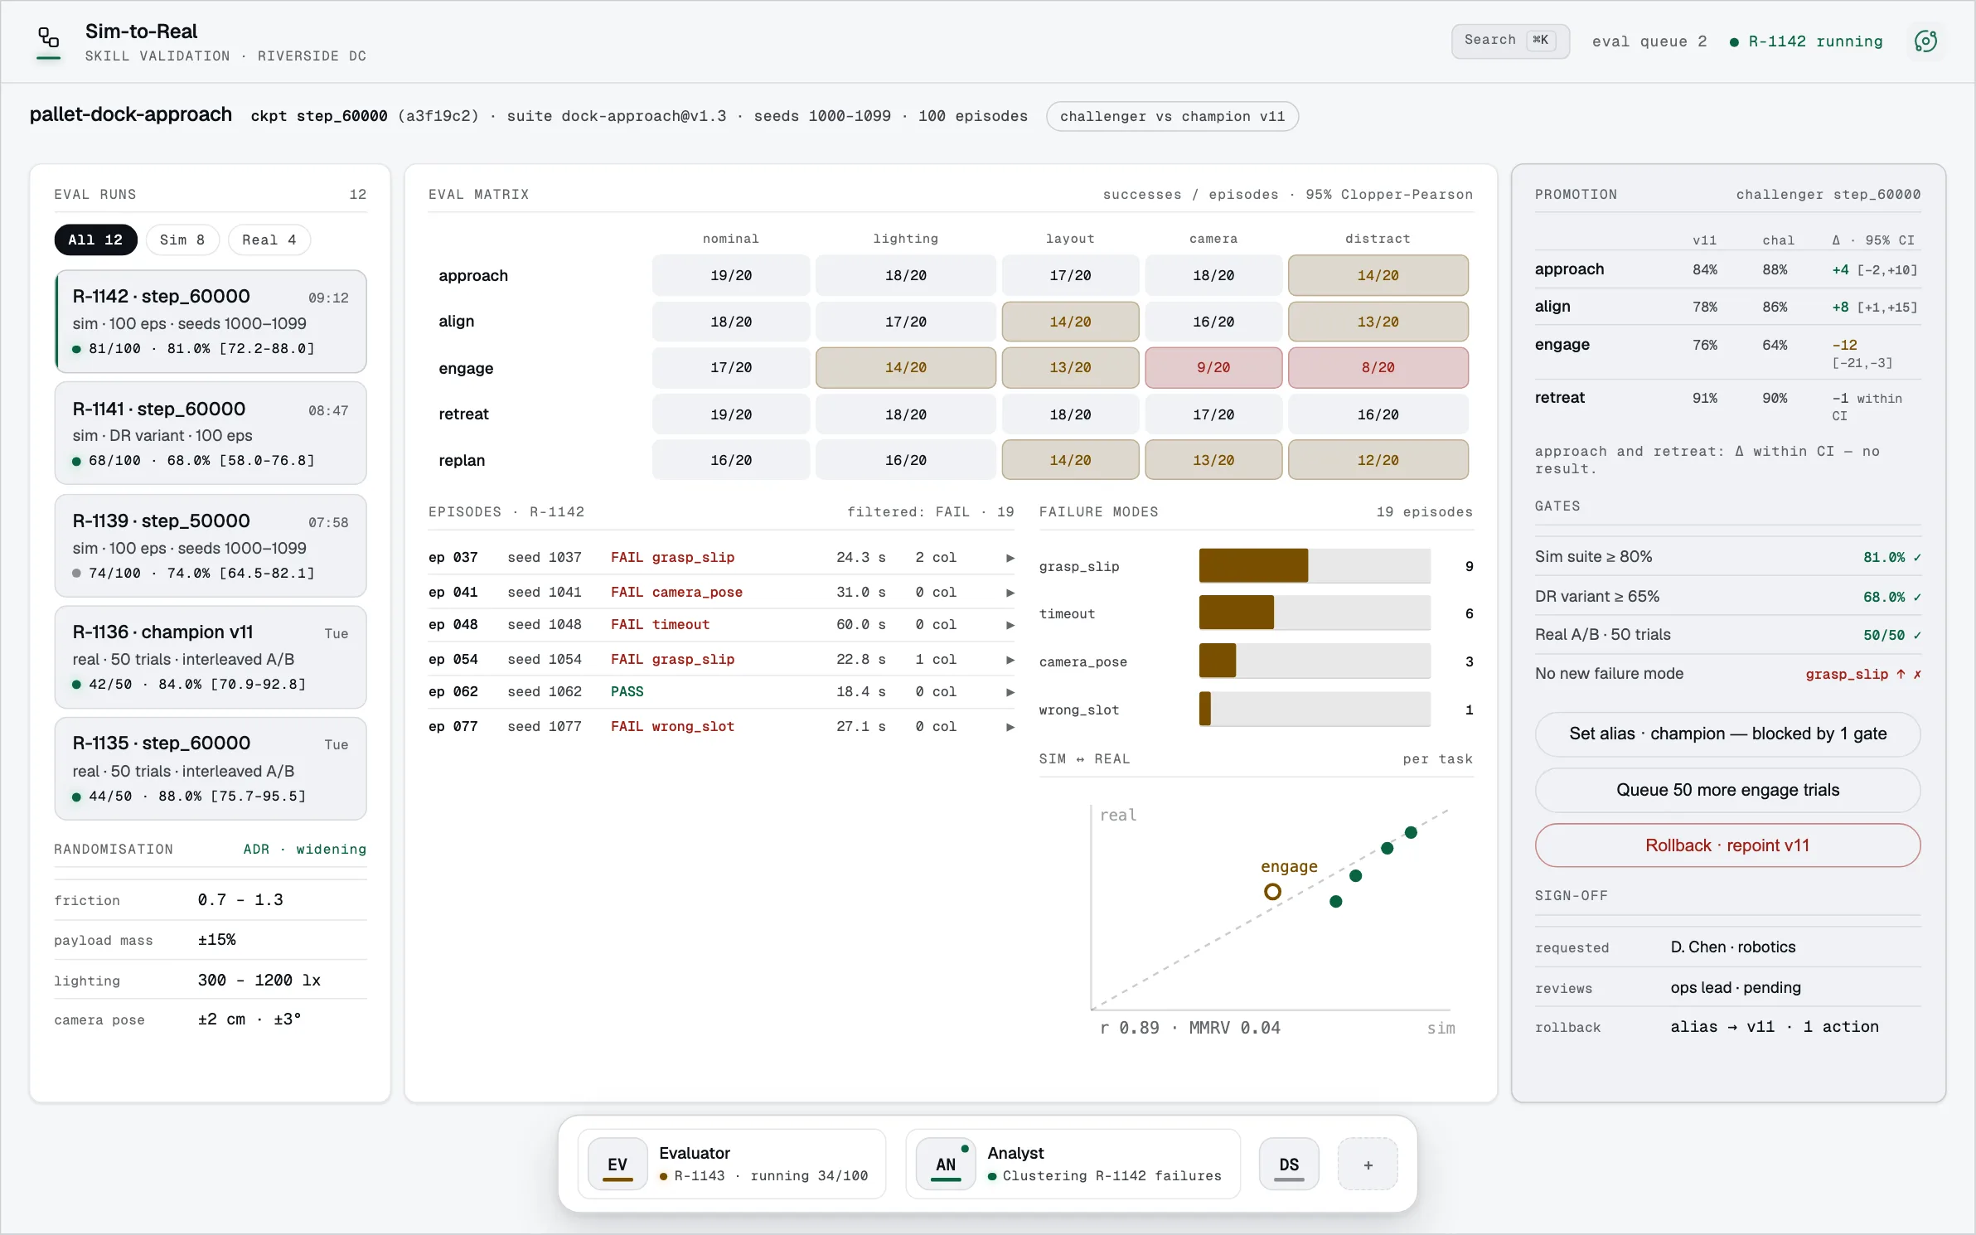Viewport: 1976px width, 1235px height.
Task: Select the DS agent avatar
Action: tap(1289, 1164)
